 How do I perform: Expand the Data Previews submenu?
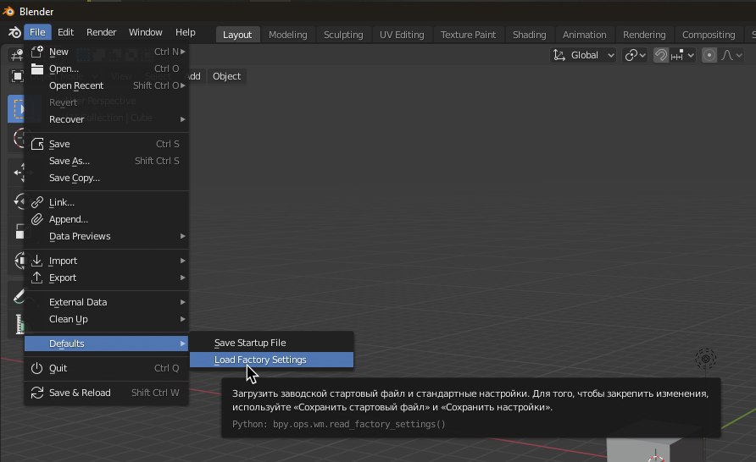tap(106, 236)
